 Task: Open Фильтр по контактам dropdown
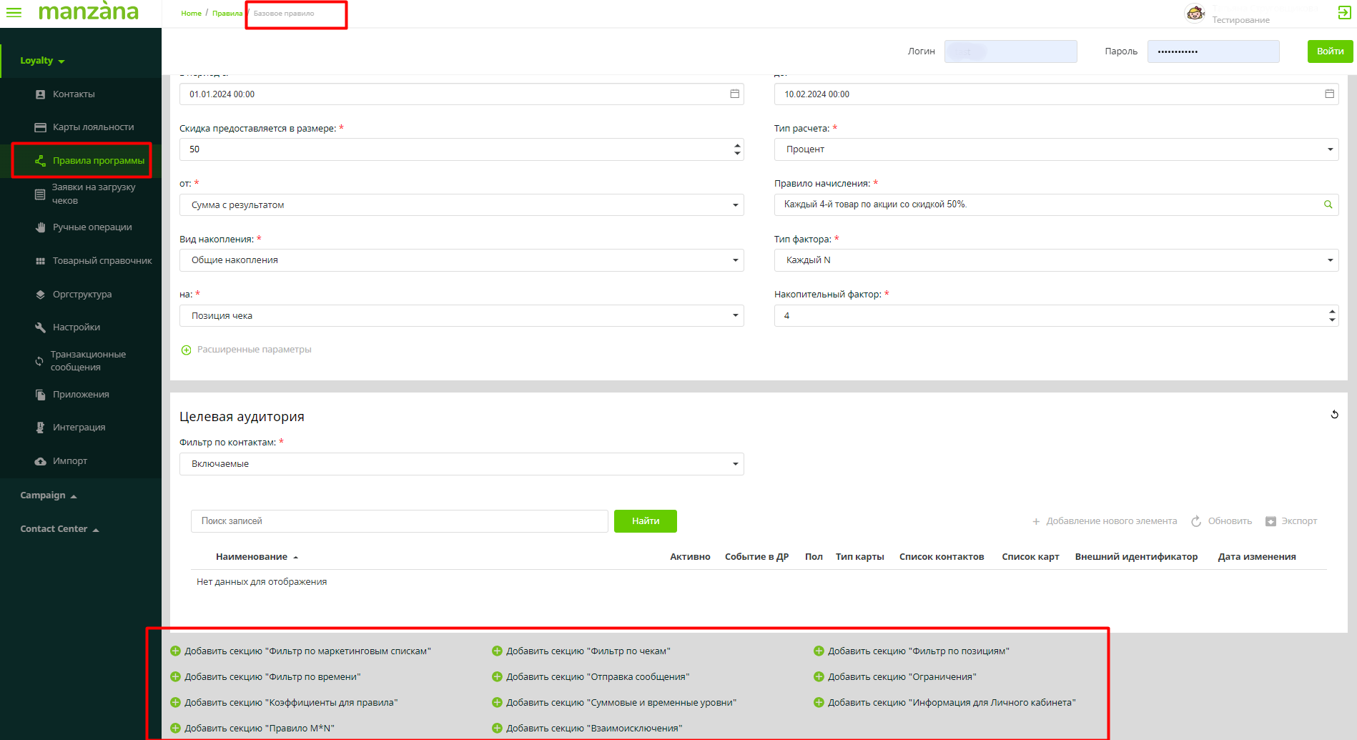point(461,464)
